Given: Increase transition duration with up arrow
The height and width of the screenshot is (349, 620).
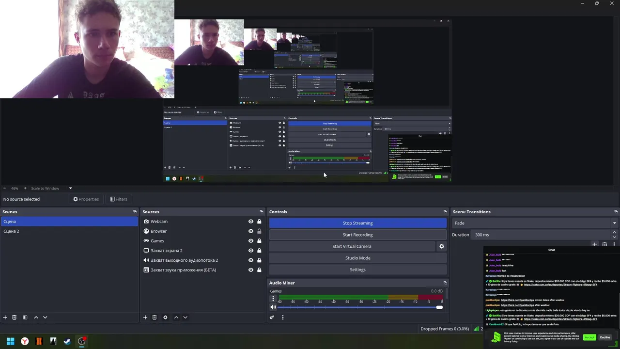Looking at the screenshot, I should 614,232.
